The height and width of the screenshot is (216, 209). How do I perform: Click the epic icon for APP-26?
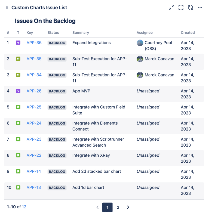pyautogui.click(x=18, y=91)
